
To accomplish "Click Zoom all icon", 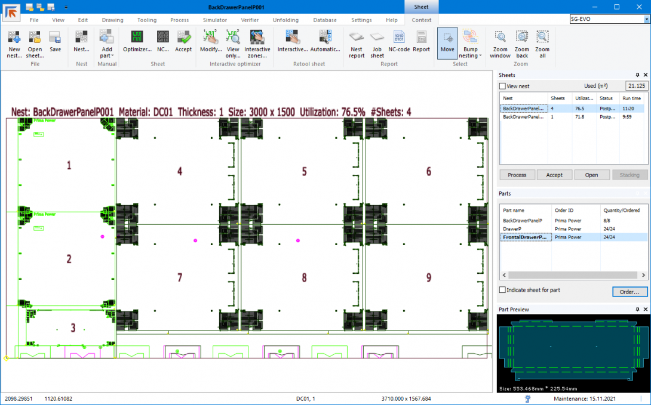I will 542,38.
